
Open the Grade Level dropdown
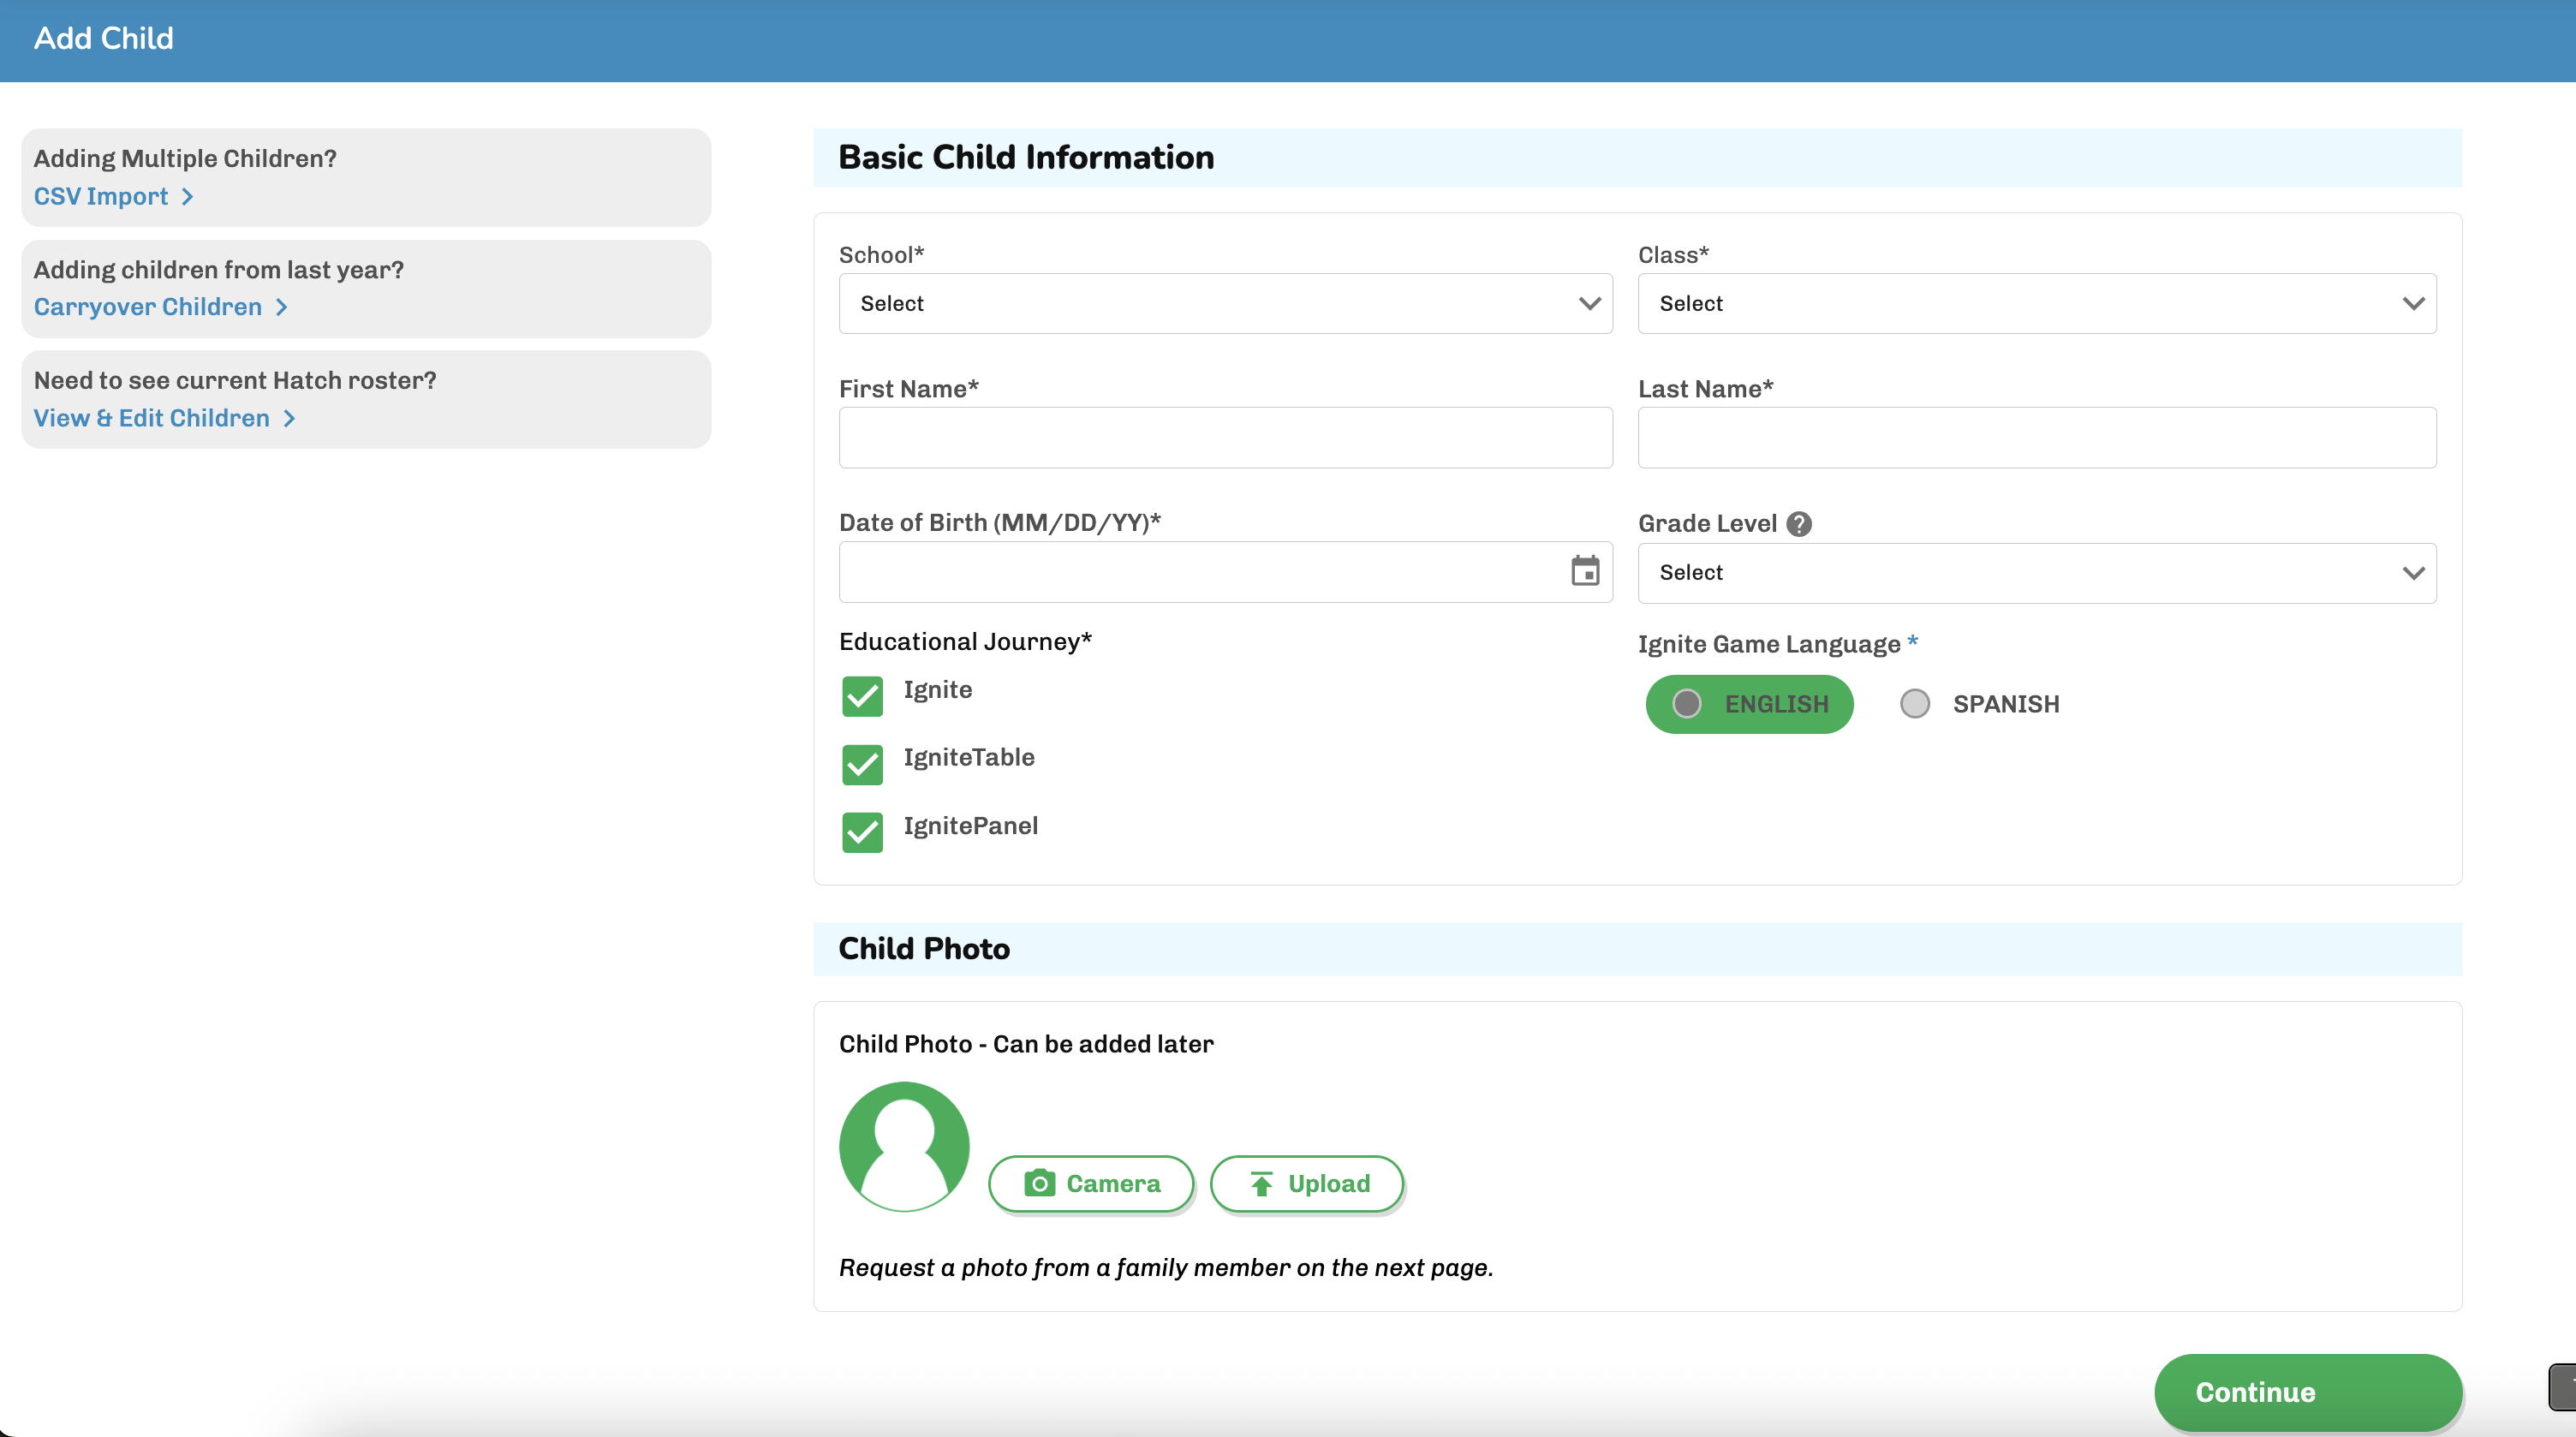coord(2036,573)
